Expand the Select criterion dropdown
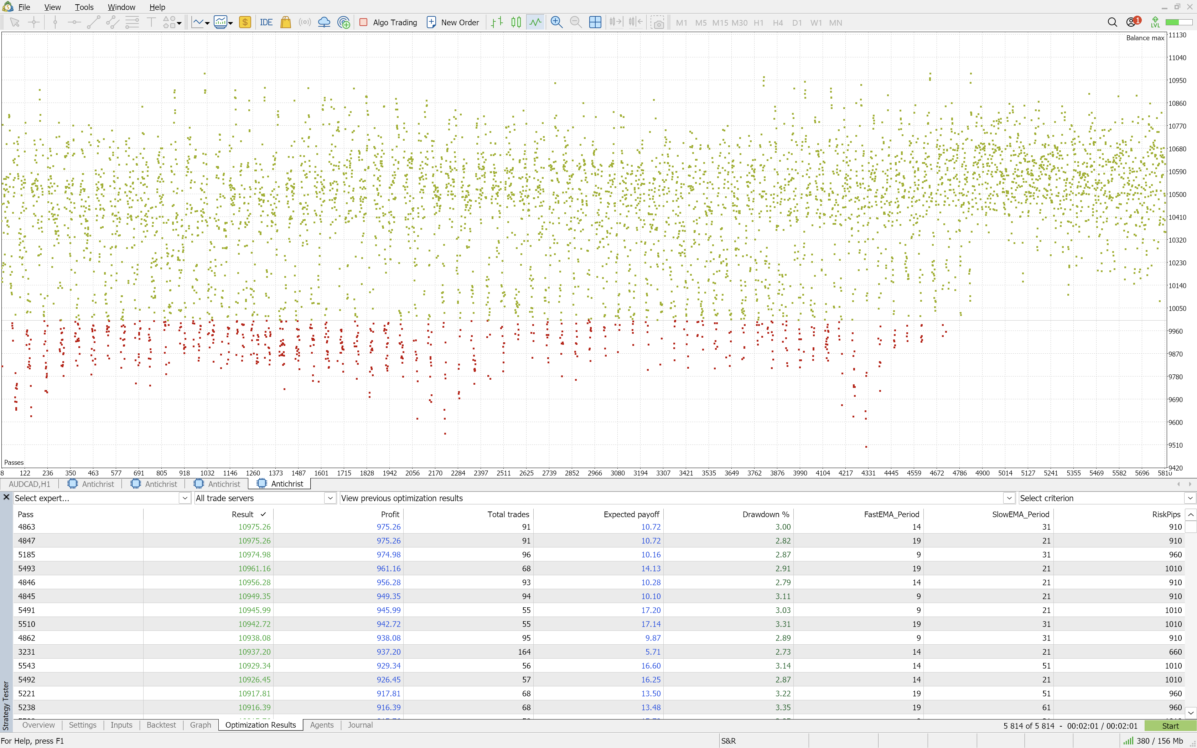This screenshot has height=748, width=1197. 1190,498
